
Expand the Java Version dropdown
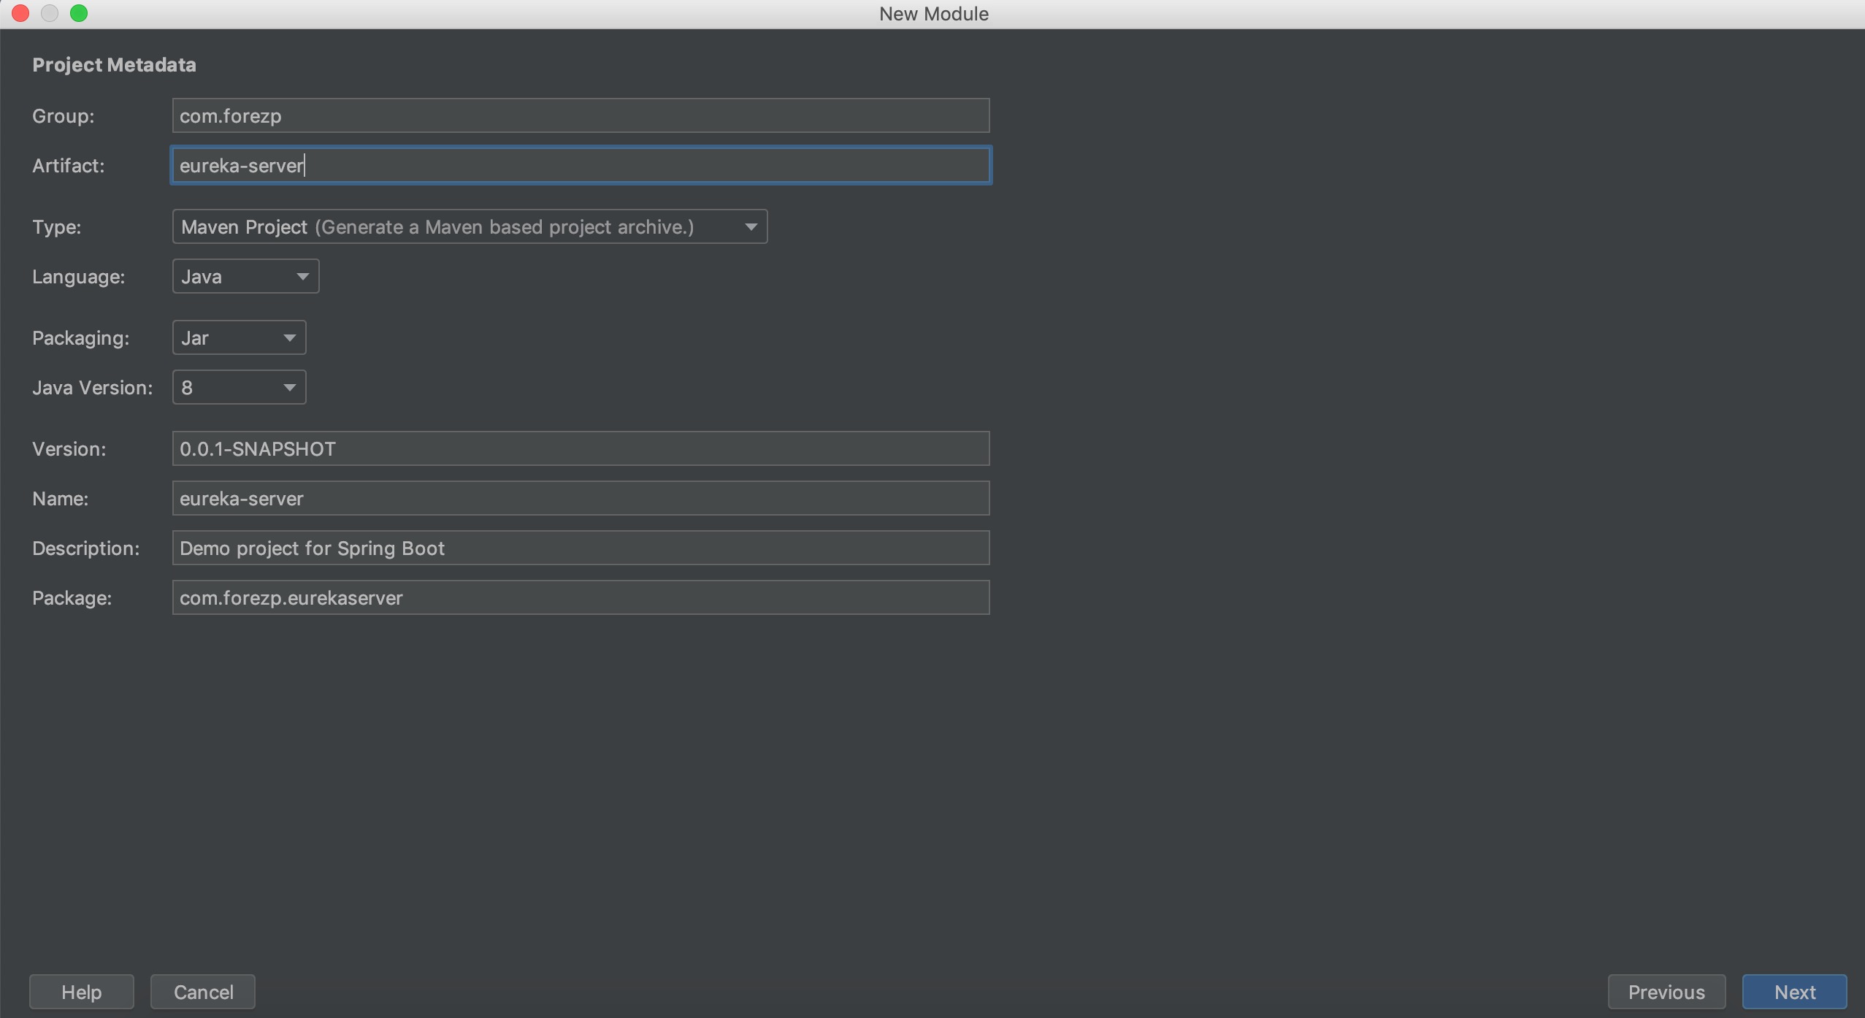[x=238, y=388]
